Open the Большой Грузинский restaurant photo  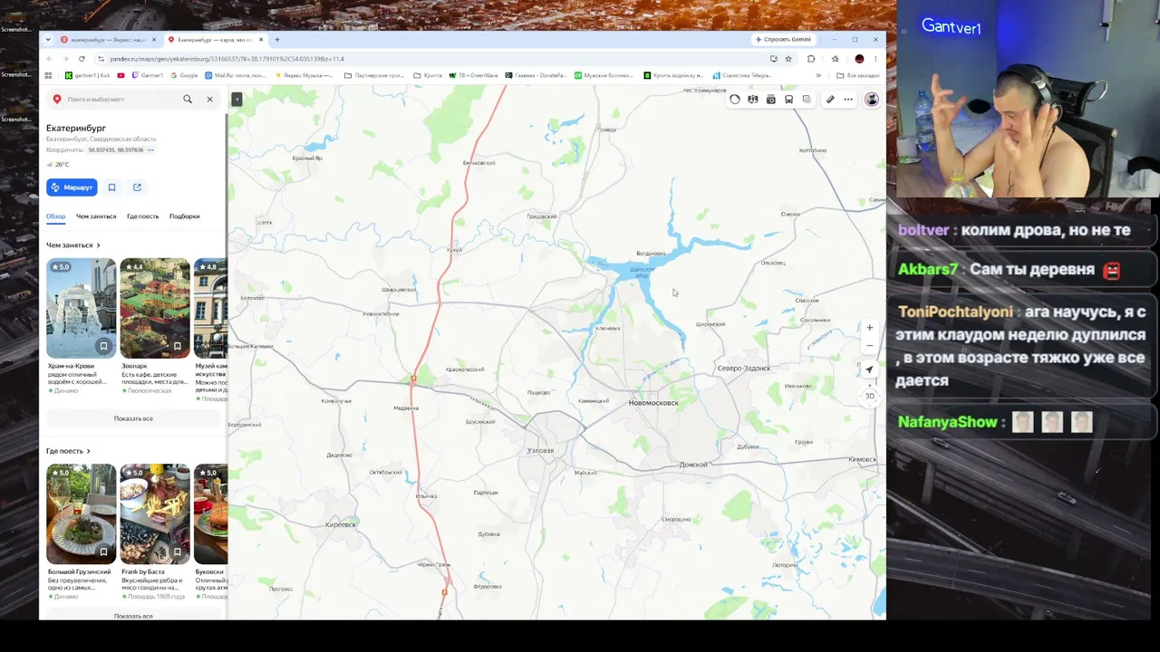(82, 513)
